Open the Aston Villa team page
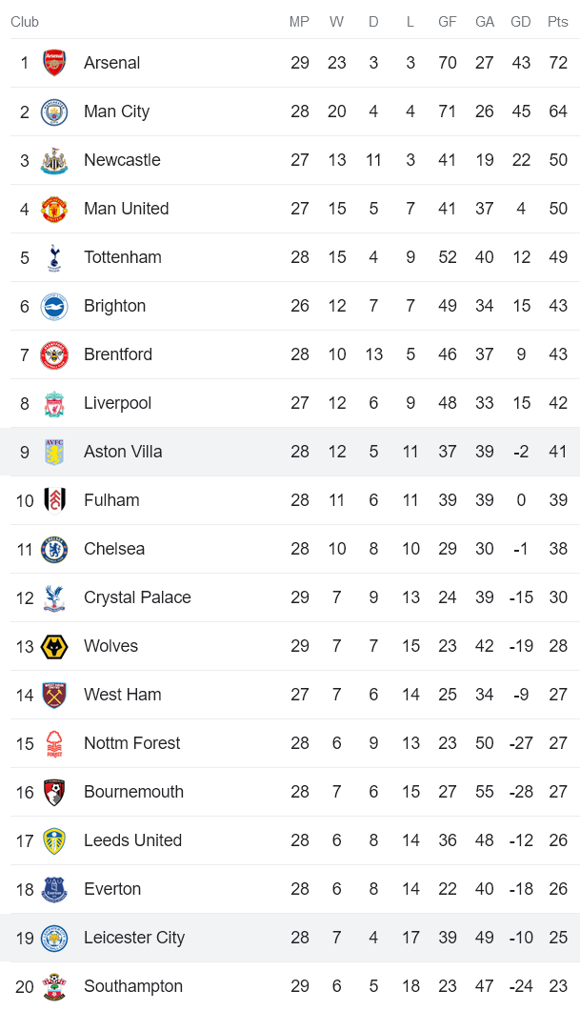Image resolution: width=580 pixels, height=1011 pixels. (x=123, y=452)
